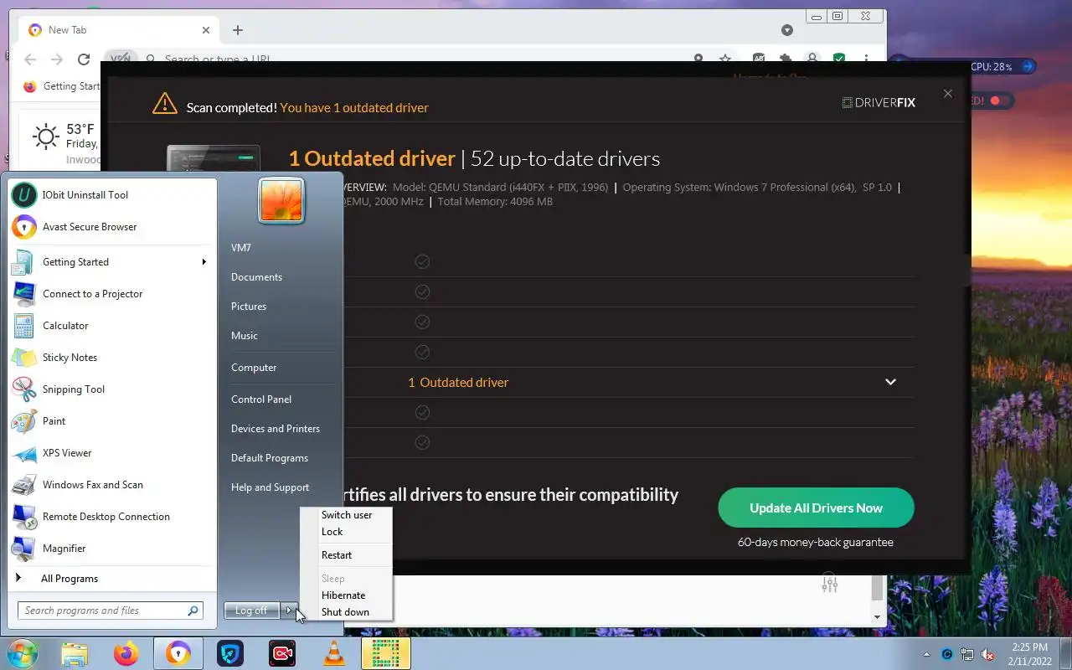Launch the Snipping Tool

point(112,389)
